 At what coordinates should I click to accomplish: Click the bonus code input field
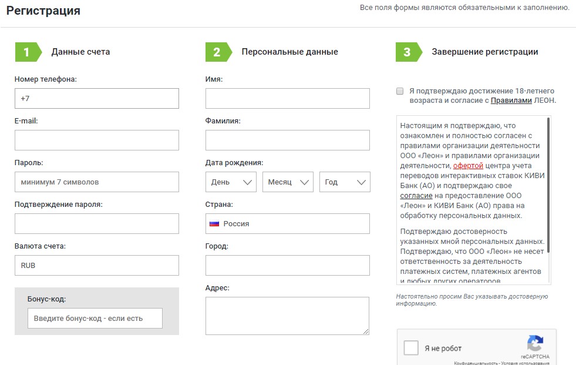pos(95,318)
